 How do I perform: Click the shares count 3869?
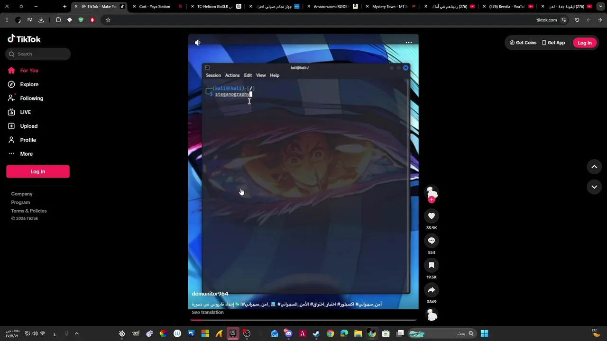(x=432, y=302)
